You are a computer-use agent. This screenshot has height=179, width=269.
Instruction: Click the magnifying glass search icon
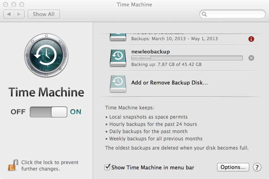pos(204,14)
